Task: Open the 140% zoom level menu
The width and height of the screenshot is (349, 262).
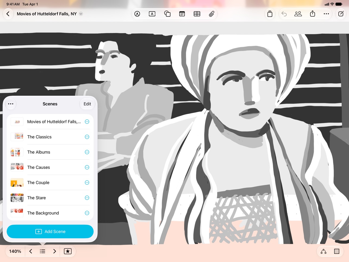Action: tap(15, 251)
